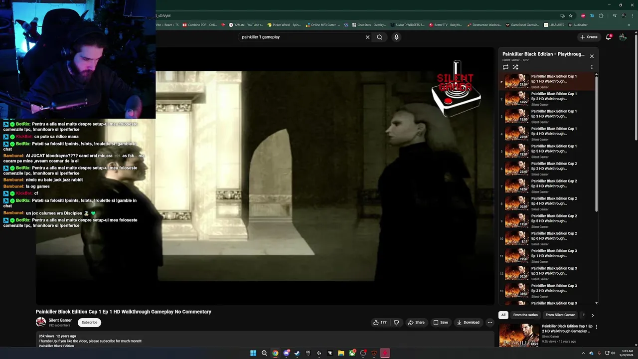This screenshot has width=638, height=359.
Task: Play Cap 2 Ep 5 playlist video
Action: click(547, 221)
